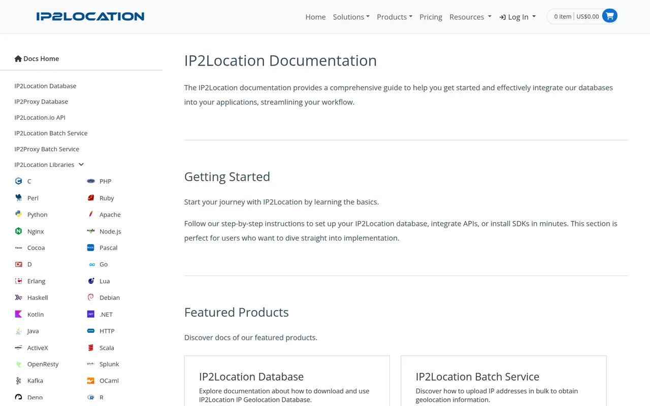Click the C language icon
The image size is (650, 406).
18,181
